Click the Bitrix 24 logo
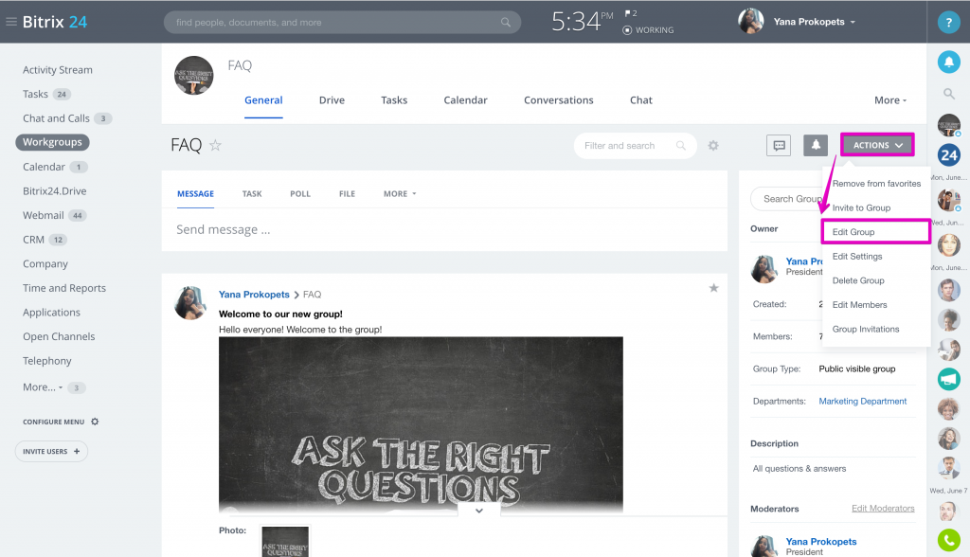 coord(54,22)
